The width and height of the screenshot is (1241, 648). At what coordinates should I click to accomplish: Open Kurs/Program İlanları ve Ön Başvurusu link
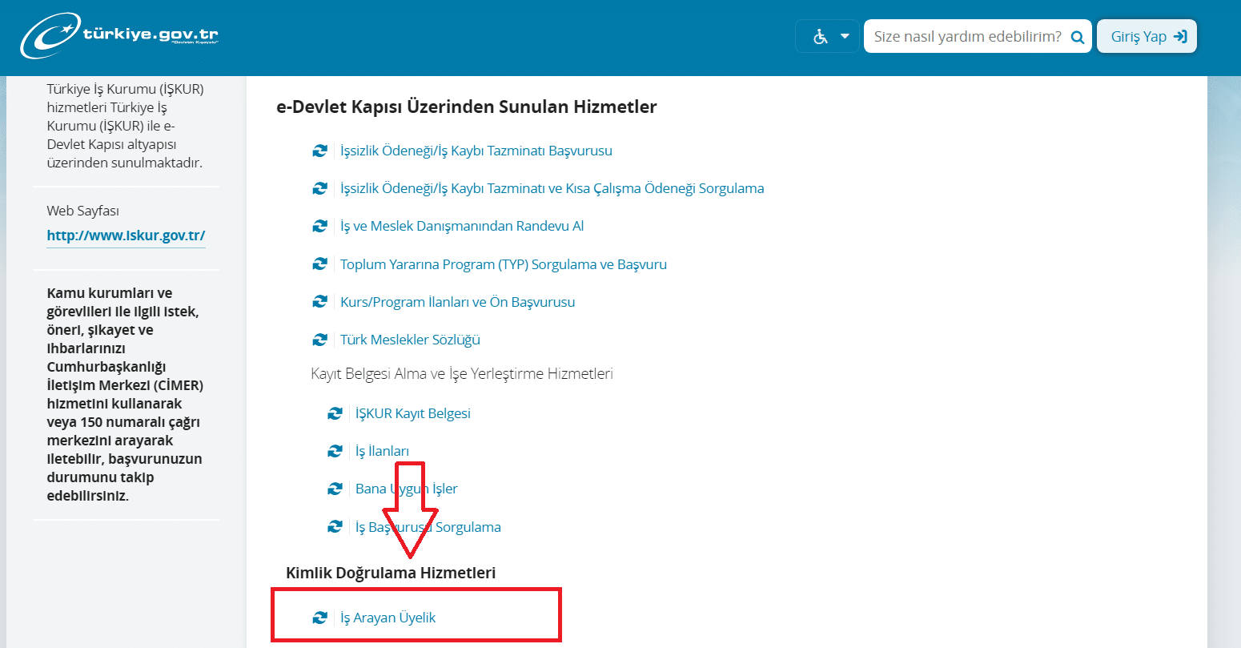click(x=457, y=302)
